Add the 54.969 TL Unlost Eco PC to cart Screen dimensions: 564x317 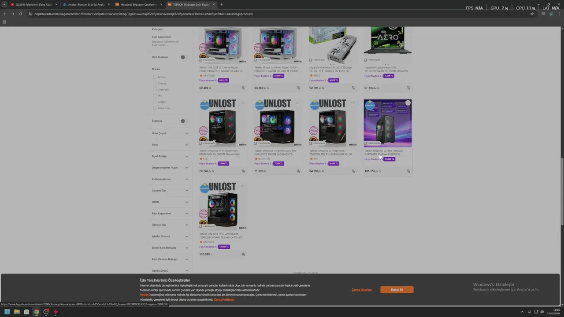pos(298,88)
